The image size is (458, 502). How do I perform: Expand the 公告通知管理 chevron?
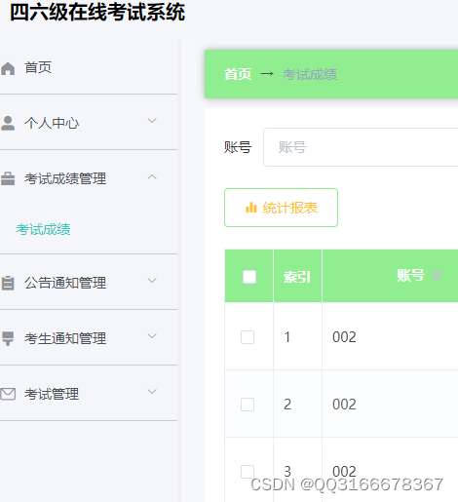coord(152,281)
